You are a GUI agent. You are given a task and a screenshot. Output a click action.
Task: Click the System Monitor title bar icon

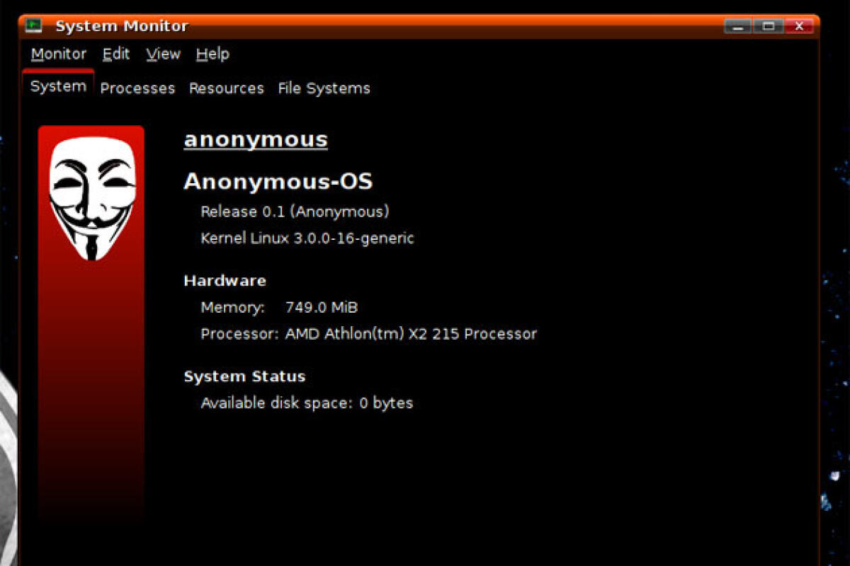pyautogui.click(x=34, y=26)
